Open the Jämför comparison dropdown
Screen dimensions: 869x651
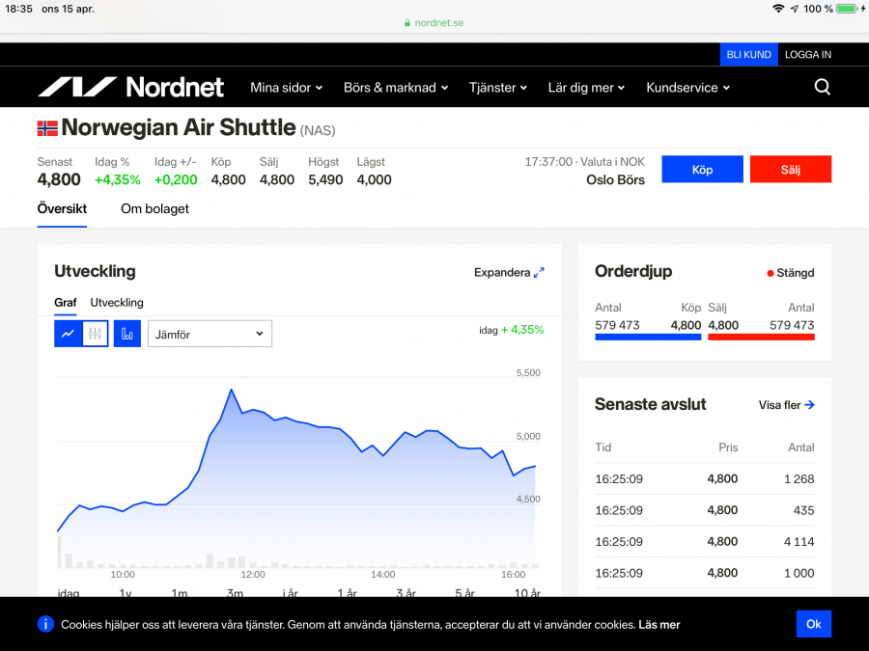(x=210, y=334)
